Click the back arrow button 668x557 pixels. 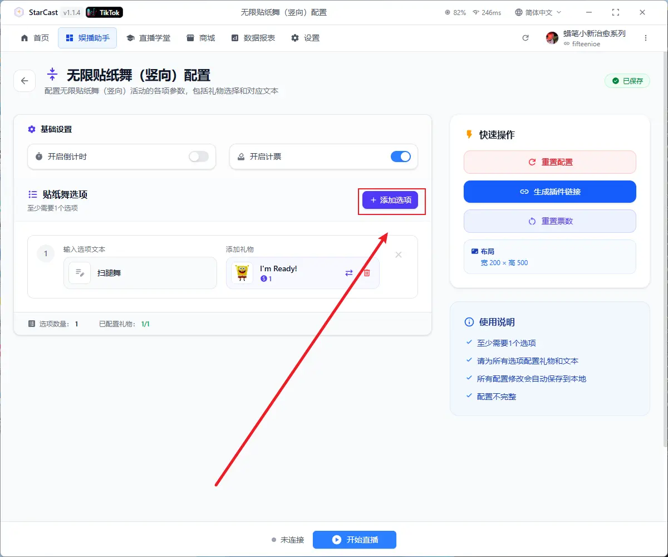[x=24, y=81]
